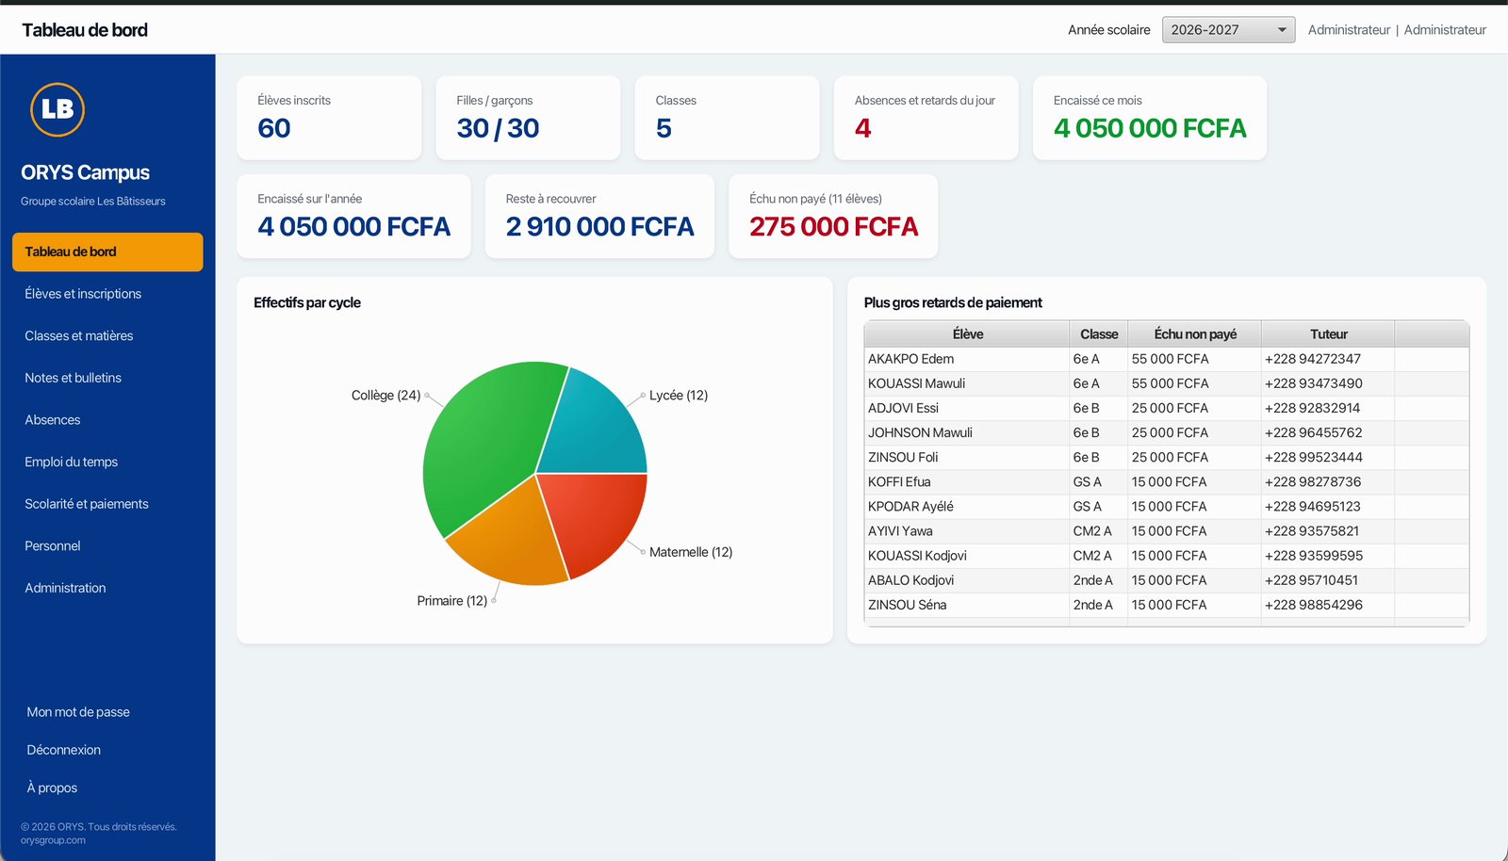Open the Année scolaire 2026-2027 dropdown

(1228, 30)
